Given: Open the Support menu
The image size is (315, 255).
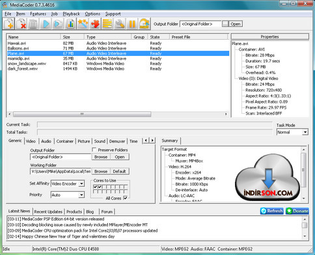Looking at the screenshot, I should (113, 14).
